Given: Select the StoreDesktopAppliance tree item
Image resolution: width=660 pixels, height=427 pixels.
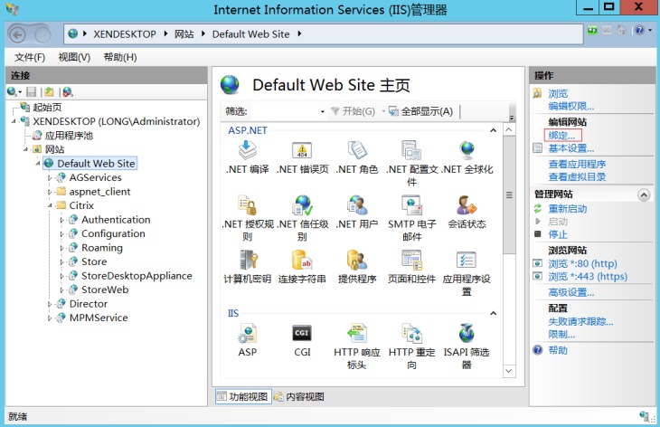Looking at the screenshot, I should point(137,276).
